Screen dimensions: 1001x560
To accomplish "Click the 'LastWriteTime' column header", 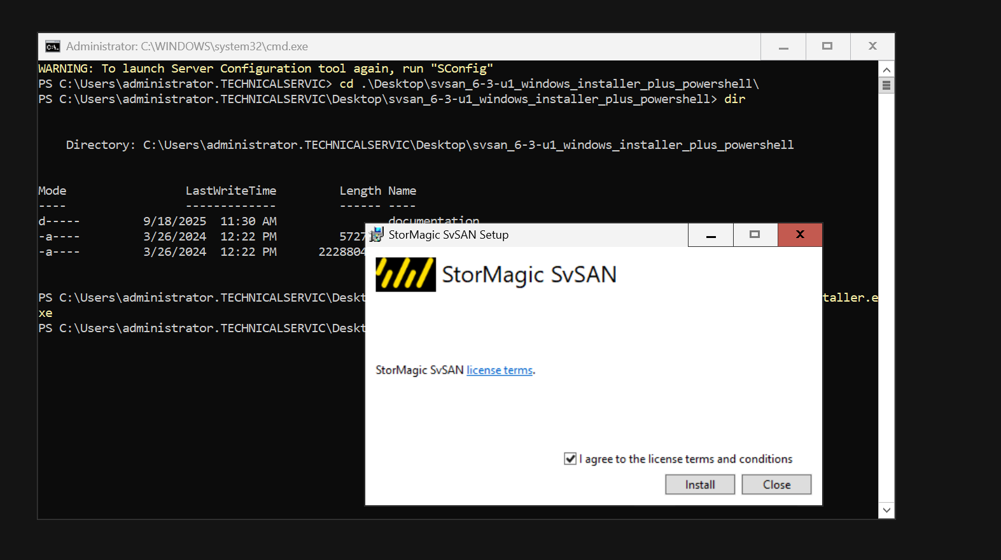I will [231, 191].
